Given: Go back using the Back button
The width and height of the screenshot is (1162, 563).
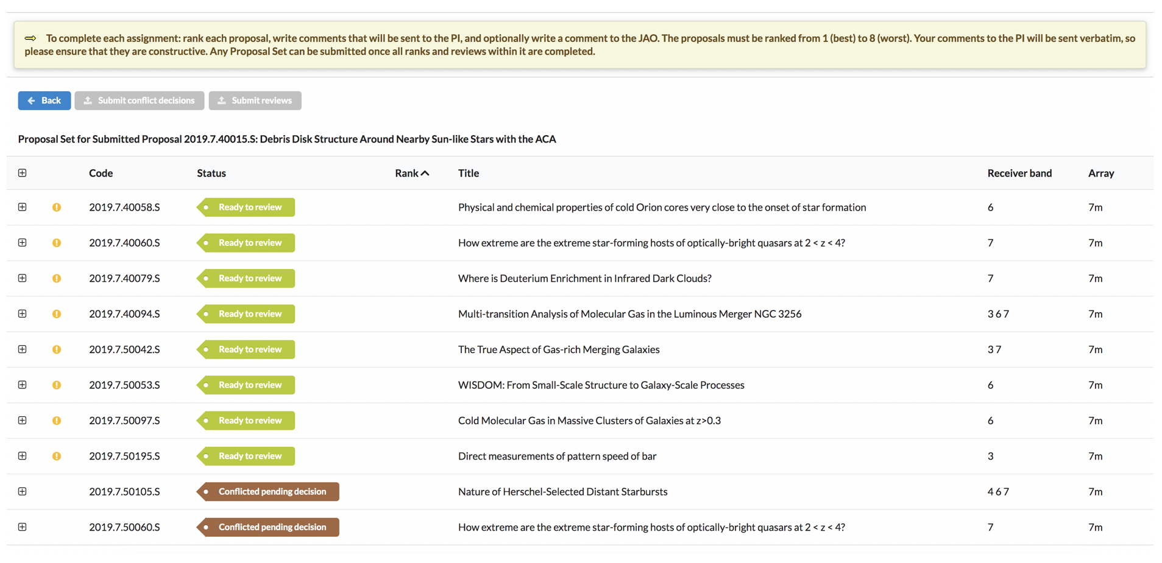Looking at the screenshot, I should tap(44, 100).
